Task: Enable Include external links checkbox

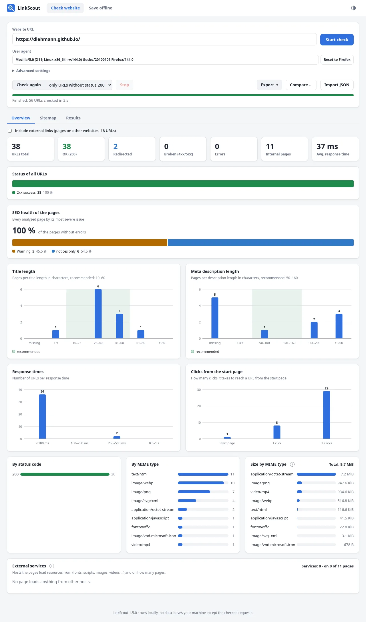Action: (10, 131)
